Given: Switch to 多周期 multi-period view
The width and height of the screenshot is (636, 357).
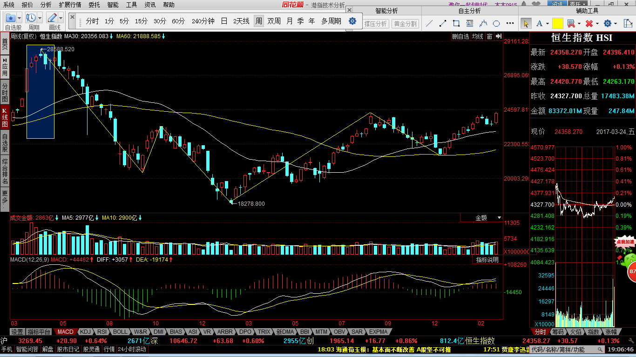Looking at the screenshot, I should [x=331, y=21].
